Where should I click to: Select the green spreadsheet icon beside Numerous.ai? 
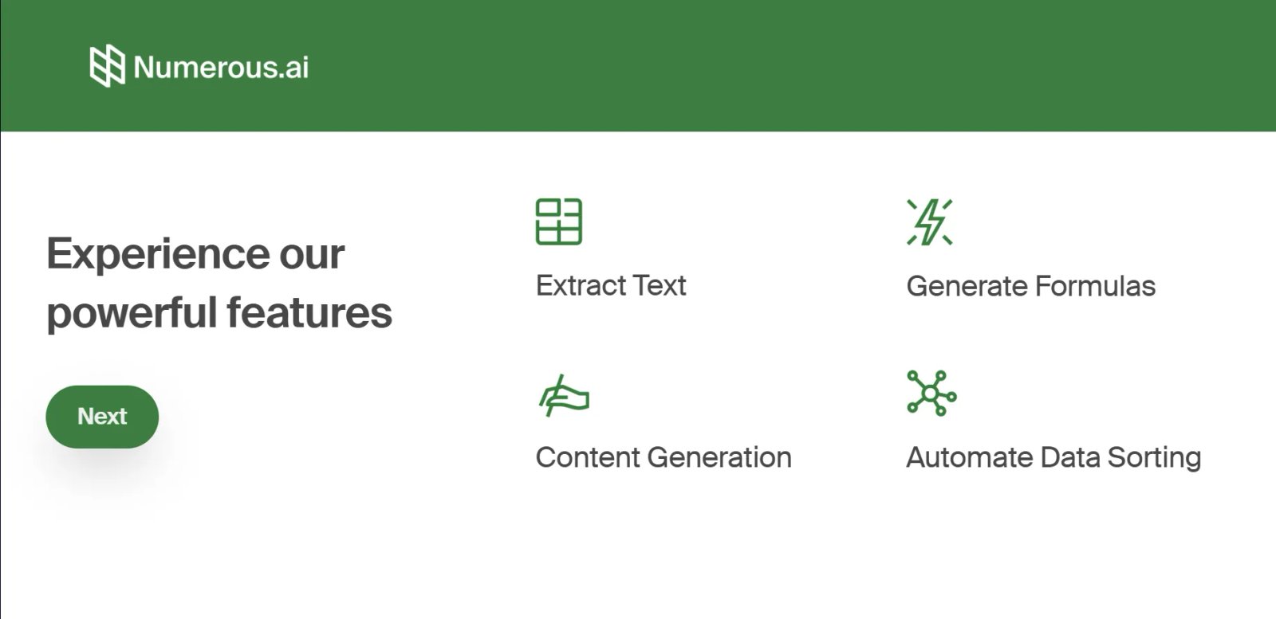pos(107,67)
